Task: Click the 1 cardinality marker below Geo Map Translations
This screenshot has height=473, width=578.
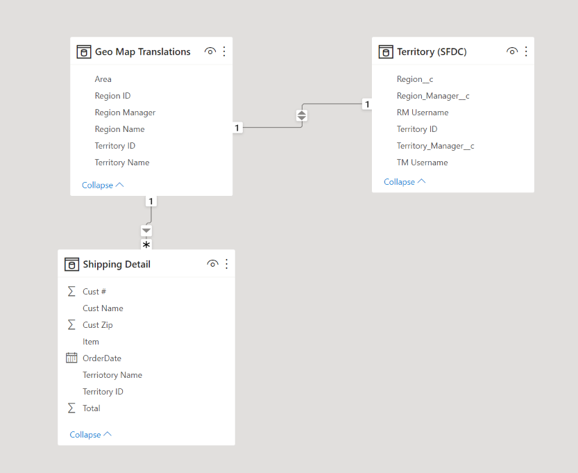Action: (x=151, y=201)
